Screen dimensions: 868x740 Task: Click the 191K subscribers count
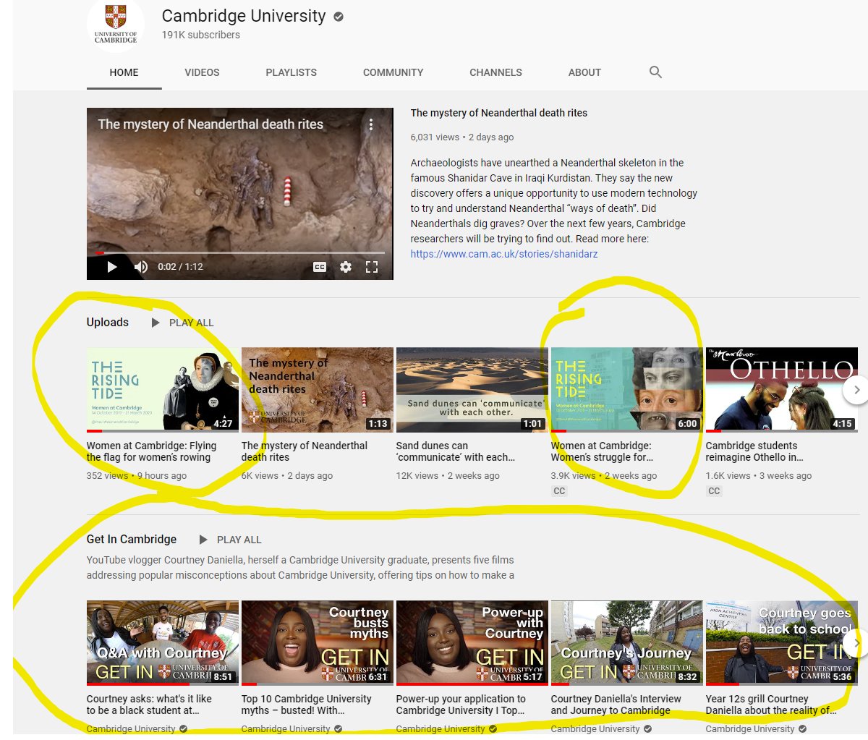tap(200, 35)
